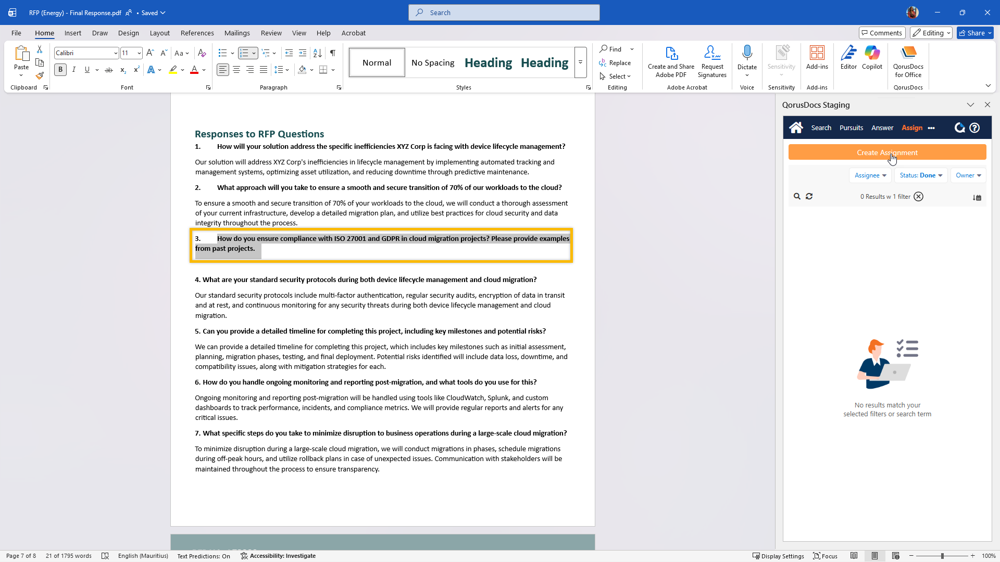Toggle show paragraph marks pilcrow
The height and width of the screenshot is (562, 1000).
(332, 53)
